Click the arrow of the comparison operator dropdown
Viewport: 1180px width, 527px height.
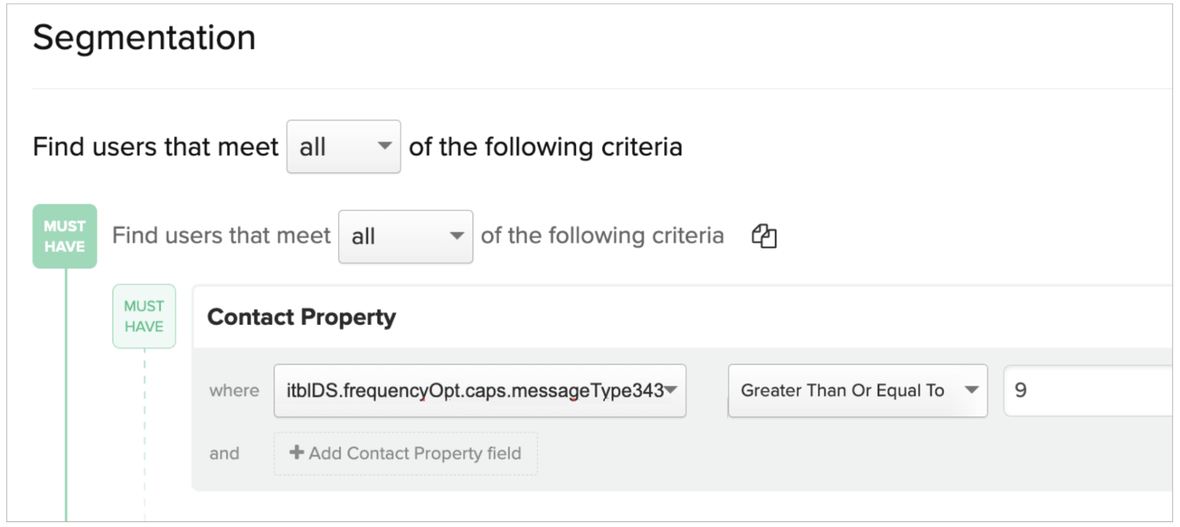972,390
